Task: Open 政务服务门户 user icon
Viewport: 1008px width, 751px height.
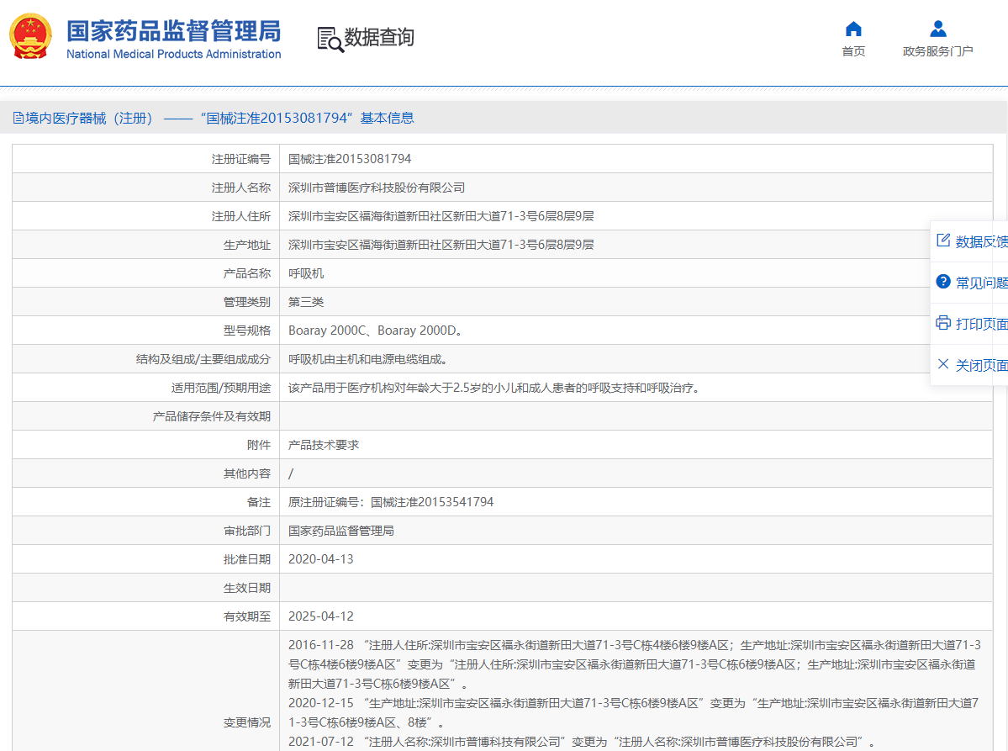Action: (x=938, y=29)
